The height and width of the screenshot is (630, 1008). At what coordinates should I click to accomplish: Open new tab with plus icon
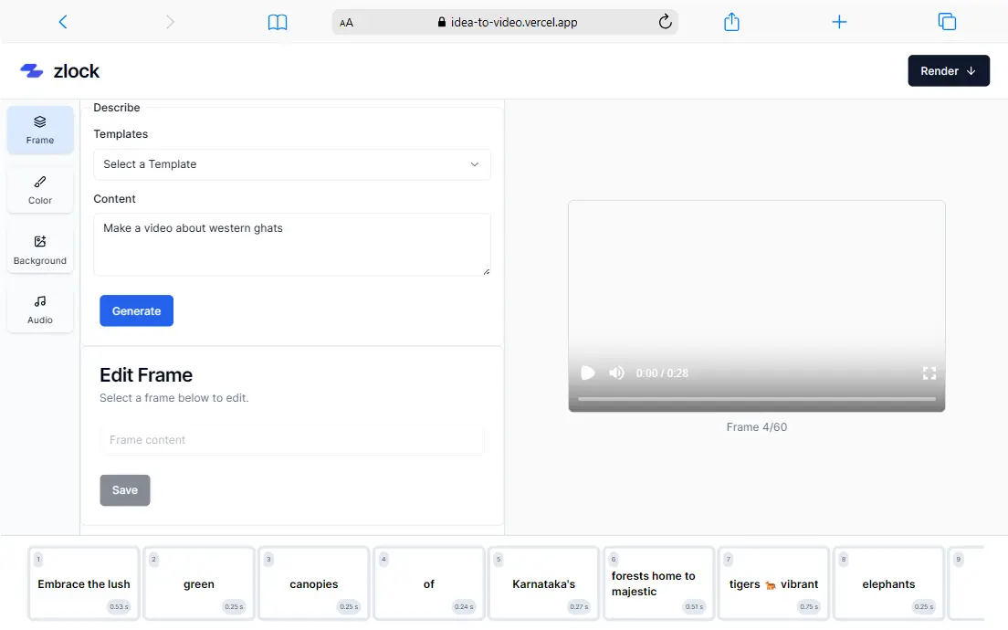tap(839, 22)
